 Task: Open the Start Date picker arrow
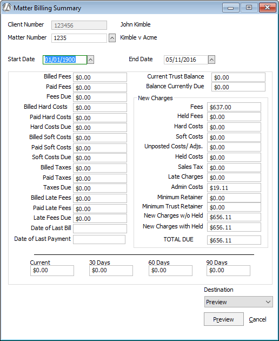(x=91, y=60)
